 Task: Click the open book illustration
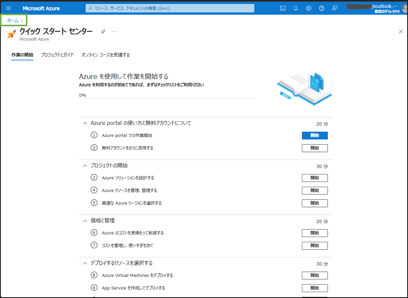(304, 89)
